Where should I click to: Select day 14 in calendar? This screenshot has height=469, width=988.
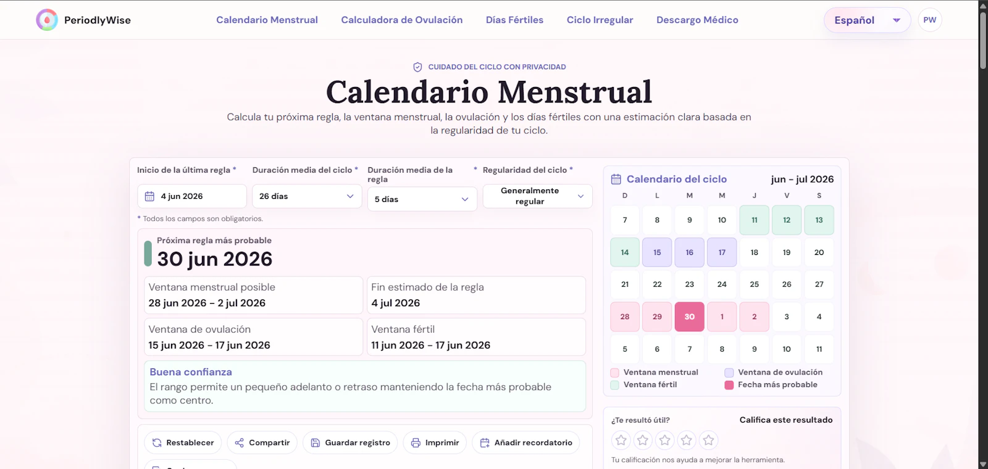[x=625, y=252]
